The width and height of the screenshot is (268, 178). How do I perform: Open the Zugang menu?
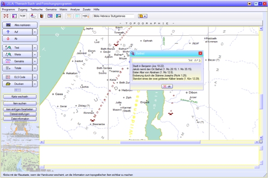[23, 9]
